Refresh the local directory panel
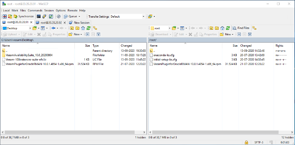The image size is (295, 145). (88, 28)
